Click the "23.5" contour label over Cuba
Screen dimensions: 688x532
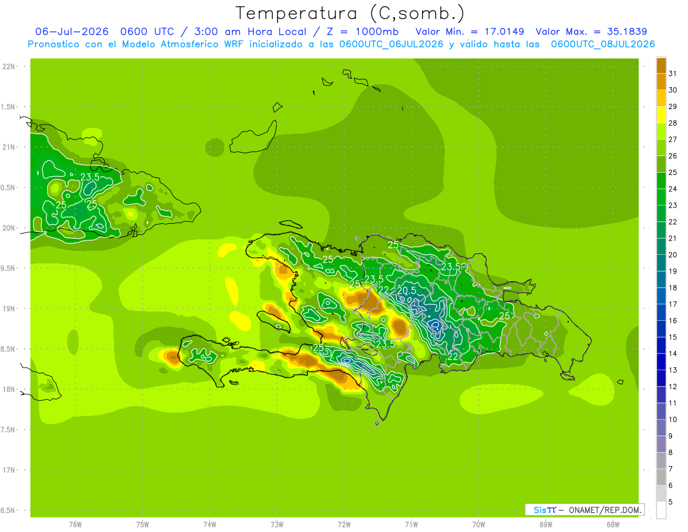coord(89,177)
